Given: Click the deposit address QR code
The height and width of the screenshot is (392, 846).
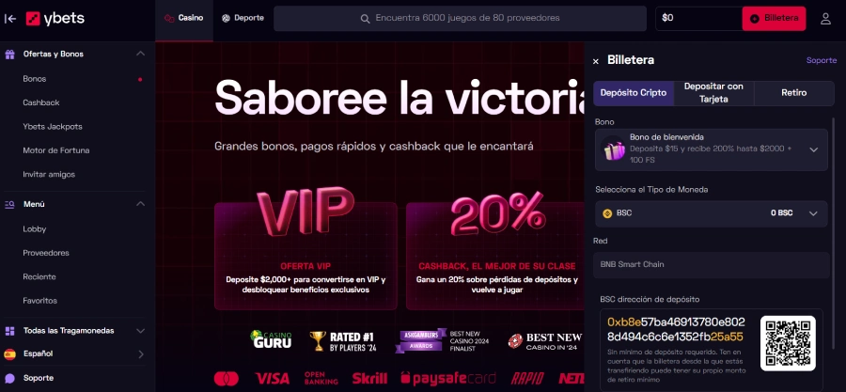Looking at the screenshot, I should [788, 343].
